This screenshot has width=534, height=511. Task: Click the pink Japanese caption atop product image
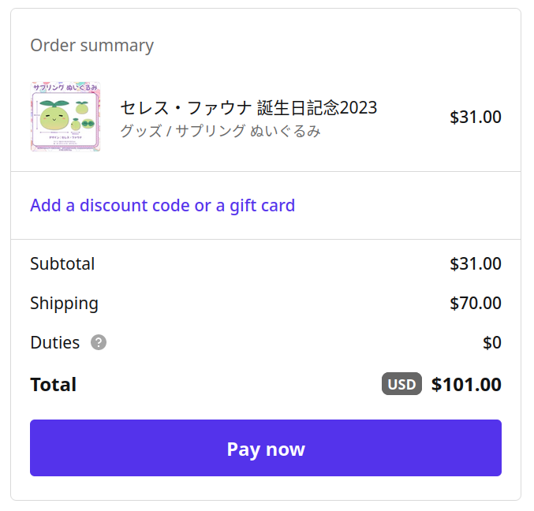click(x=65, y=89)
